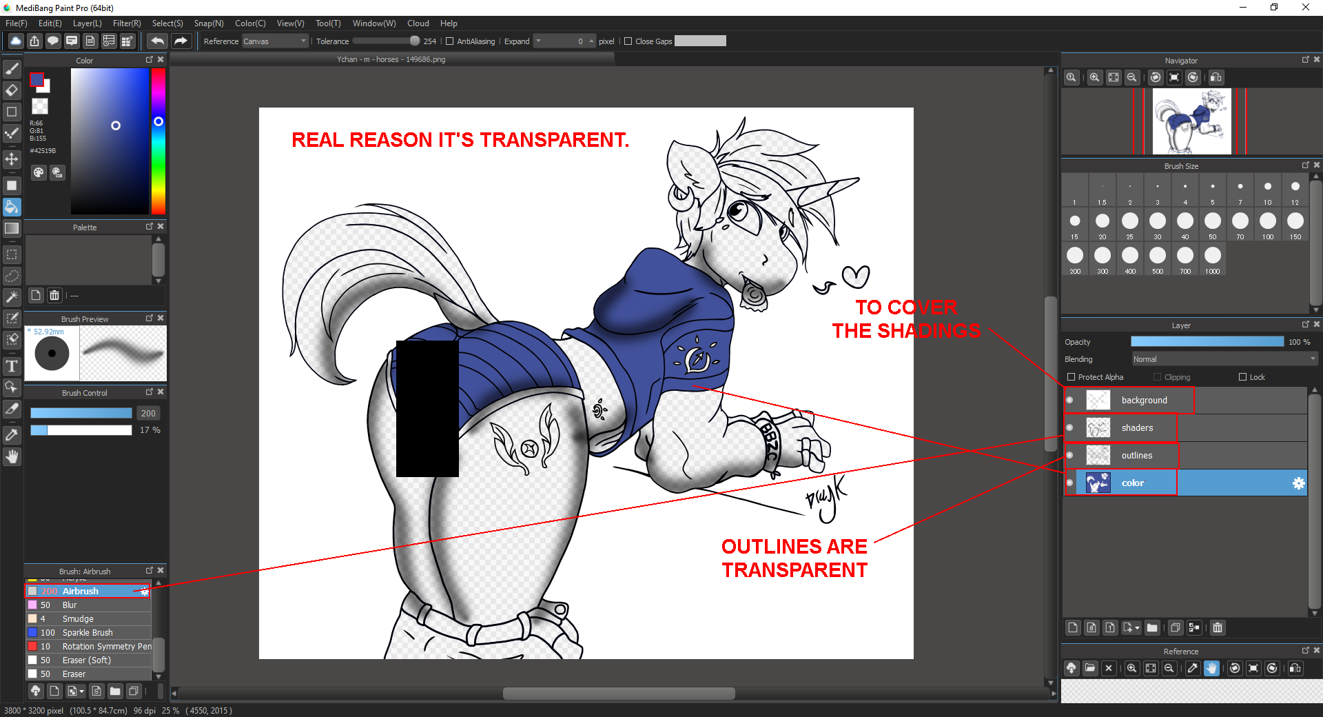Click the Color panel palette icon
The image size is (1323, 717).
(x=39, y=172)
